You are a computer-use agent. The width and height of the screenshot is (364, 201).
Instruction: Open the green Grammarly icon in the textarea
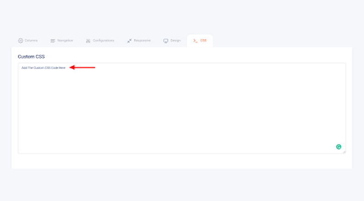[x=338, y=147]
